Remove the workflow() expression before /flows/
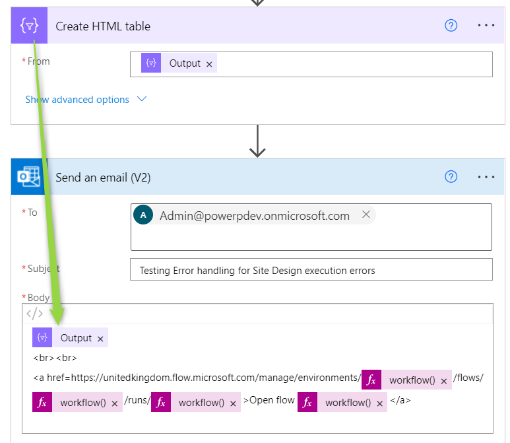 pos(444,381)
